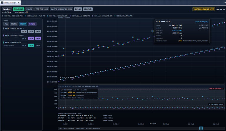Viewport: 226px width, 131px height.
Task: Toggle the LEGEND display
Action: point(88,9)
